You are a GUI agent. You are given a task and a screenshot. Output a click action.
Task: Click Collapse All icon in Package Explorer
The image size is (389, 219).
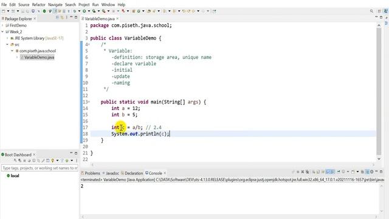[x=57, y=18]
